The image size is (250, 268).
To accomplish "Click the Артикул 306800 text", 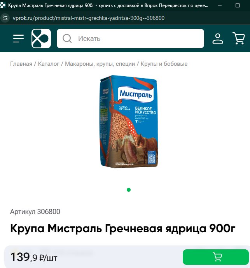I will point(35,212).
